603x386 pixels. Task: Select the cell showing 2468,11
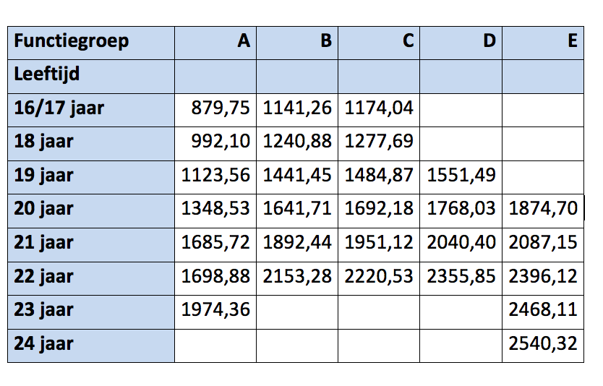tap(543, 309)
